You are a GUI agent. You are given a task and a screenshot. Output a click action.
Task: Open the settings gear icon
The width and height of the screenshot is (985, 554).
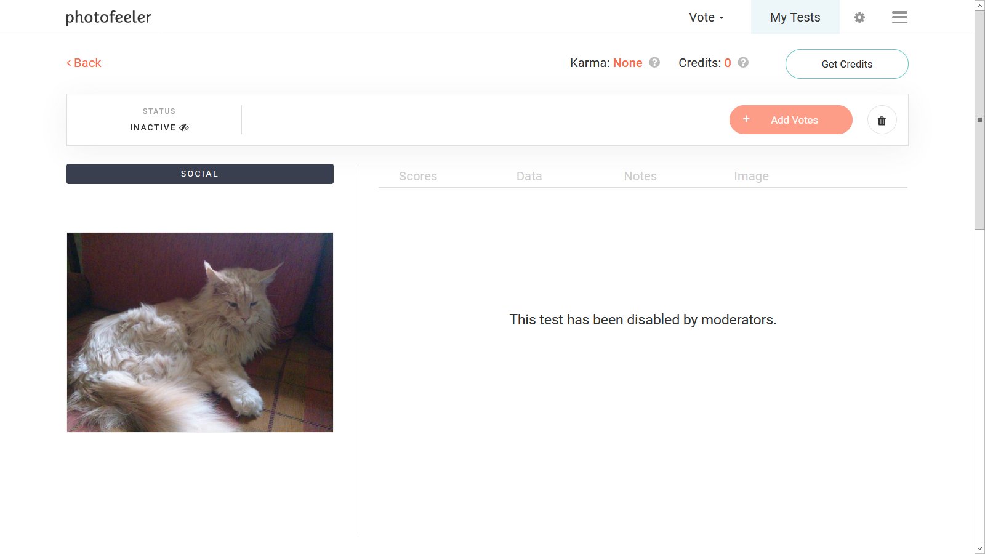(859, 17)
